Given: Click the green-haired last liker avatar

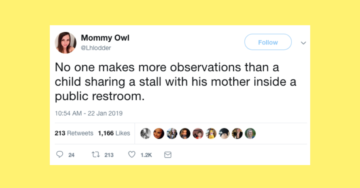Looking at the screenshot, I should pyautogui.click(x=250, y=133).
